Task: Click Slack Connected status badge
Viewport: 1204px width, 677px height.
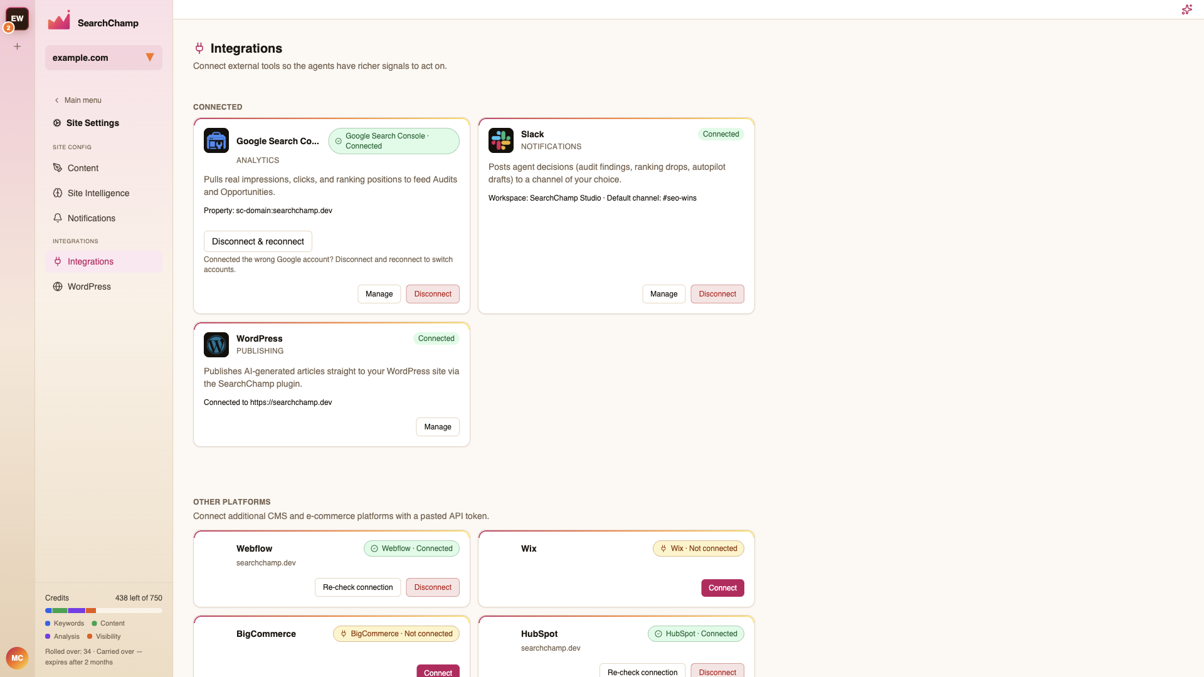Action: [x=721, y=134]
